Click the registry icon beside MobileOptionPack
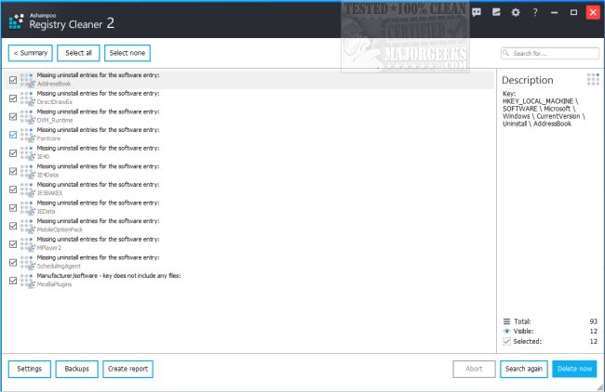The height and width of the screenshot is (392, 605). 27,226
